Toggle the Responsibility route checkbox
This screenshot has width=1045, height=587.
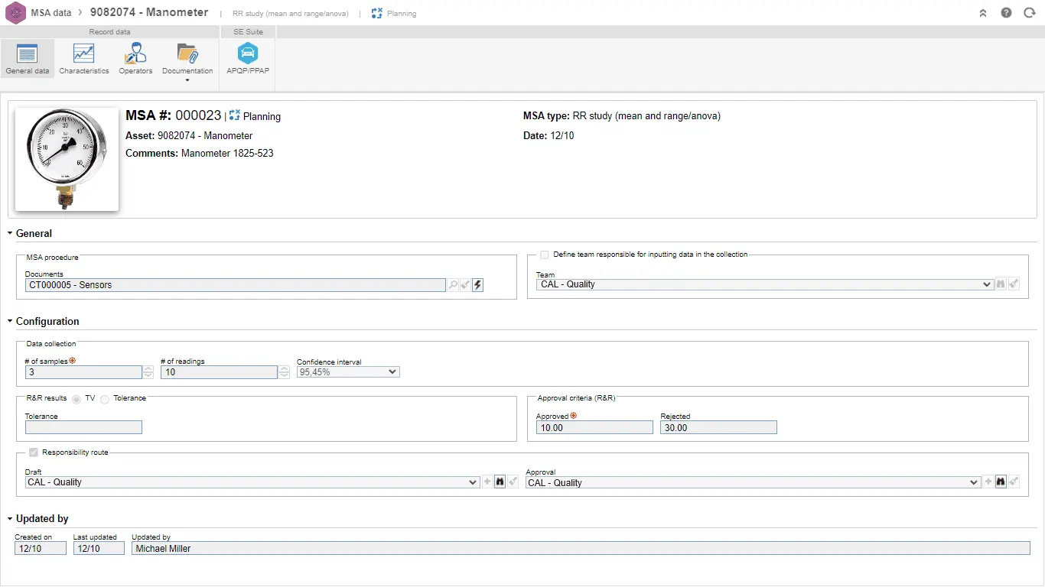pos(34,452)
